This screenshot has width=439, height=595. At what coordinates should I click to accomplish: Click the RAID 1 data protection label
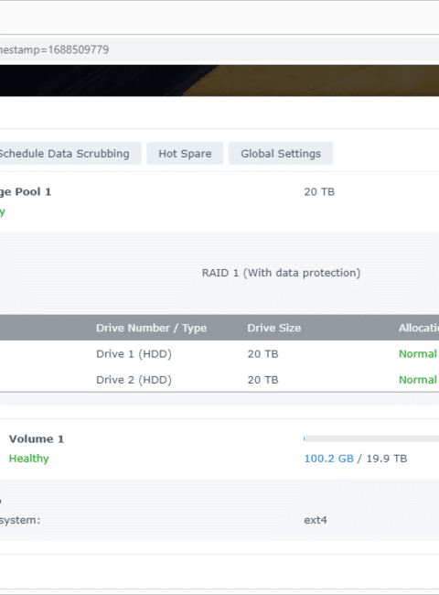tap(281, 273)
